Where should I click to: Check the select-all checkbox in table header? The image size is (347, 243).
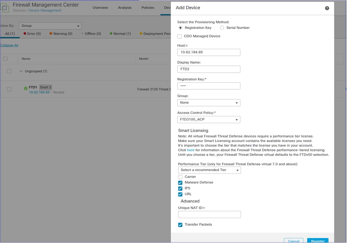pos(5,58)
